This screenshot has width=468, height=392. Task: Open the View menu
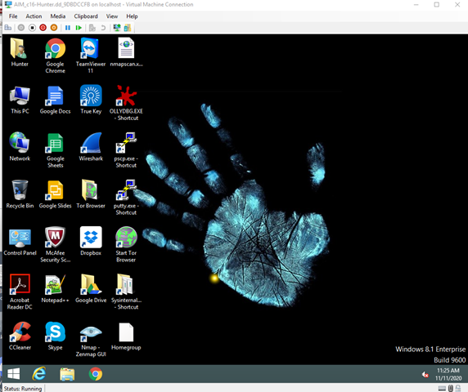112,16
